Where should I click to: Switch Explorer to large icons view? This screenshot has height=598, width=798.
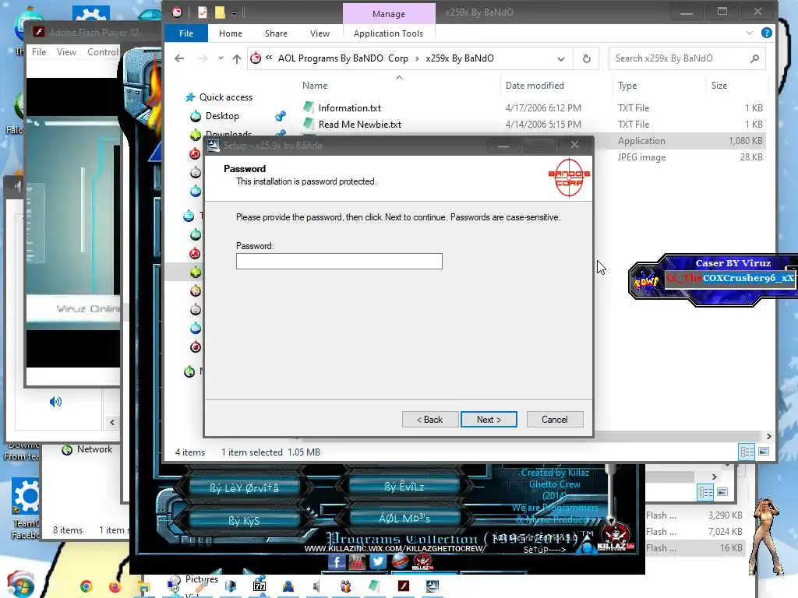(x=764, y=452)
